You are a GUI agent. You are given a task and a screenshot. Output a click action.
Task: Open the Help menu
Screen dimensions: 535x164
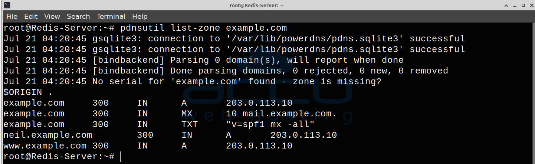pyautogui.click(x=140, y=16)
